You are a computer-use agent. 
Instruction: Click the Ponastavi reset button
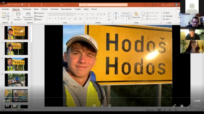[x=39, y=16]
